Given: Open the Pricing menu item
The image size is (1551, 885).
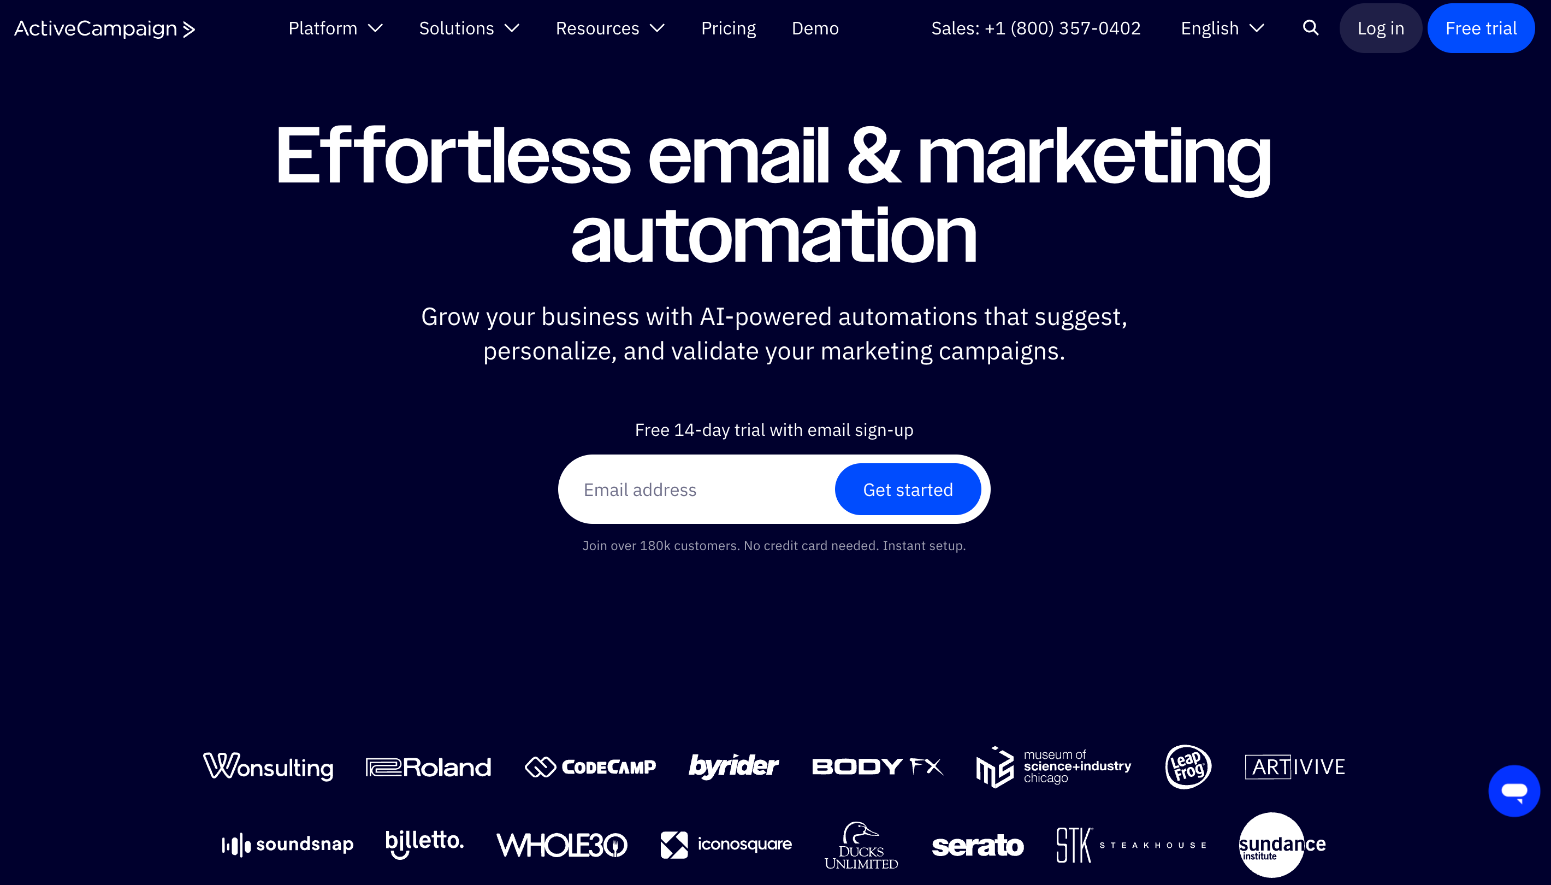Looking at the screenshot, I should tap(729, 28).
